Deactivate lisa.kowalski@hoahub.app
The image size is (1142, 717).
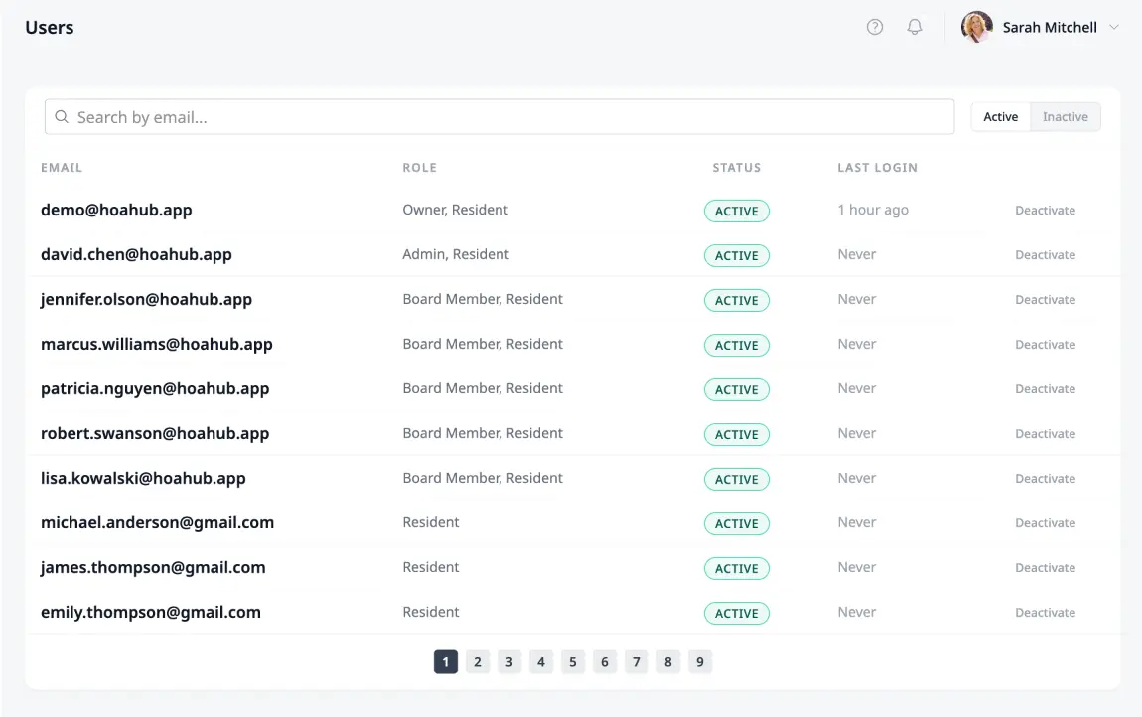coord(1045,478)
